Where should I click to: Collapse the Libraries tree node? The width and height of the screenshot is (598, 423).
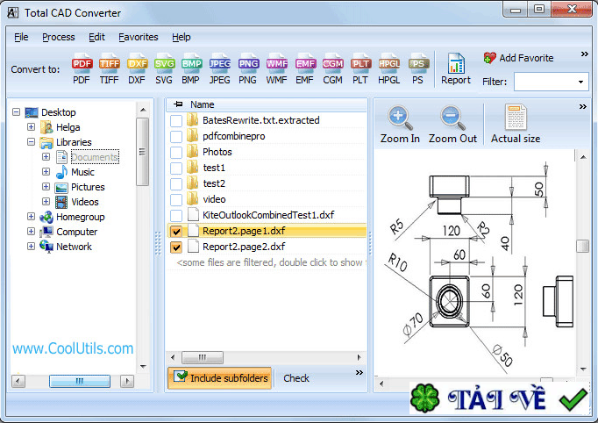coord(31,142)
